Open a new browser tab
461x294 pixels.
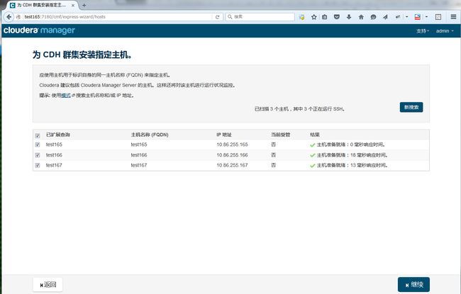point(84,5)
